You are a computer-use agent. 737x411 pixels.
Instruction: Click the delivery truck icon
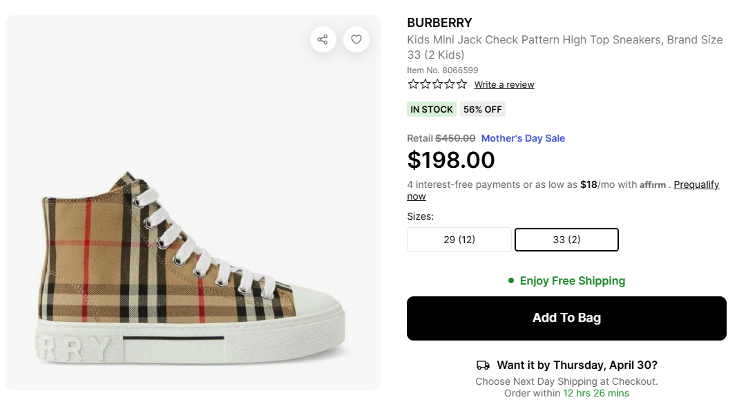point(483,365)
